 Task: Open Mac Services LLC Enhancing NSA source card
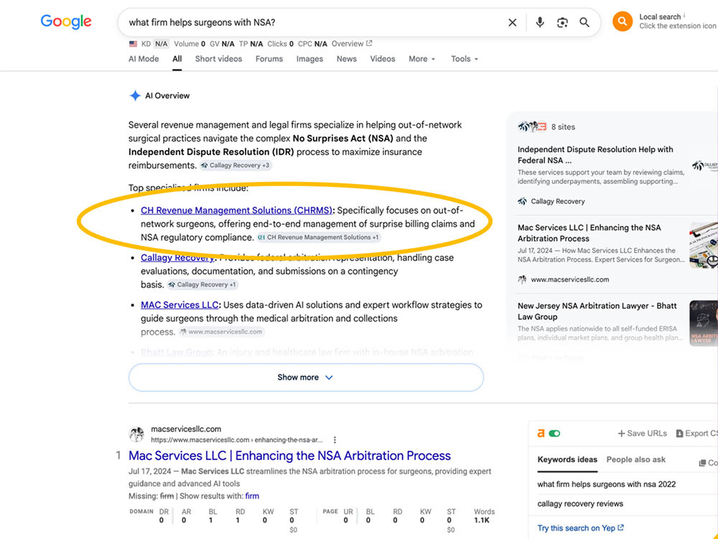(612, 253)
